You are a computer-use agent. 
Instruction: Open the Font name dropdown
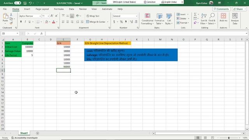pos(40,16)
